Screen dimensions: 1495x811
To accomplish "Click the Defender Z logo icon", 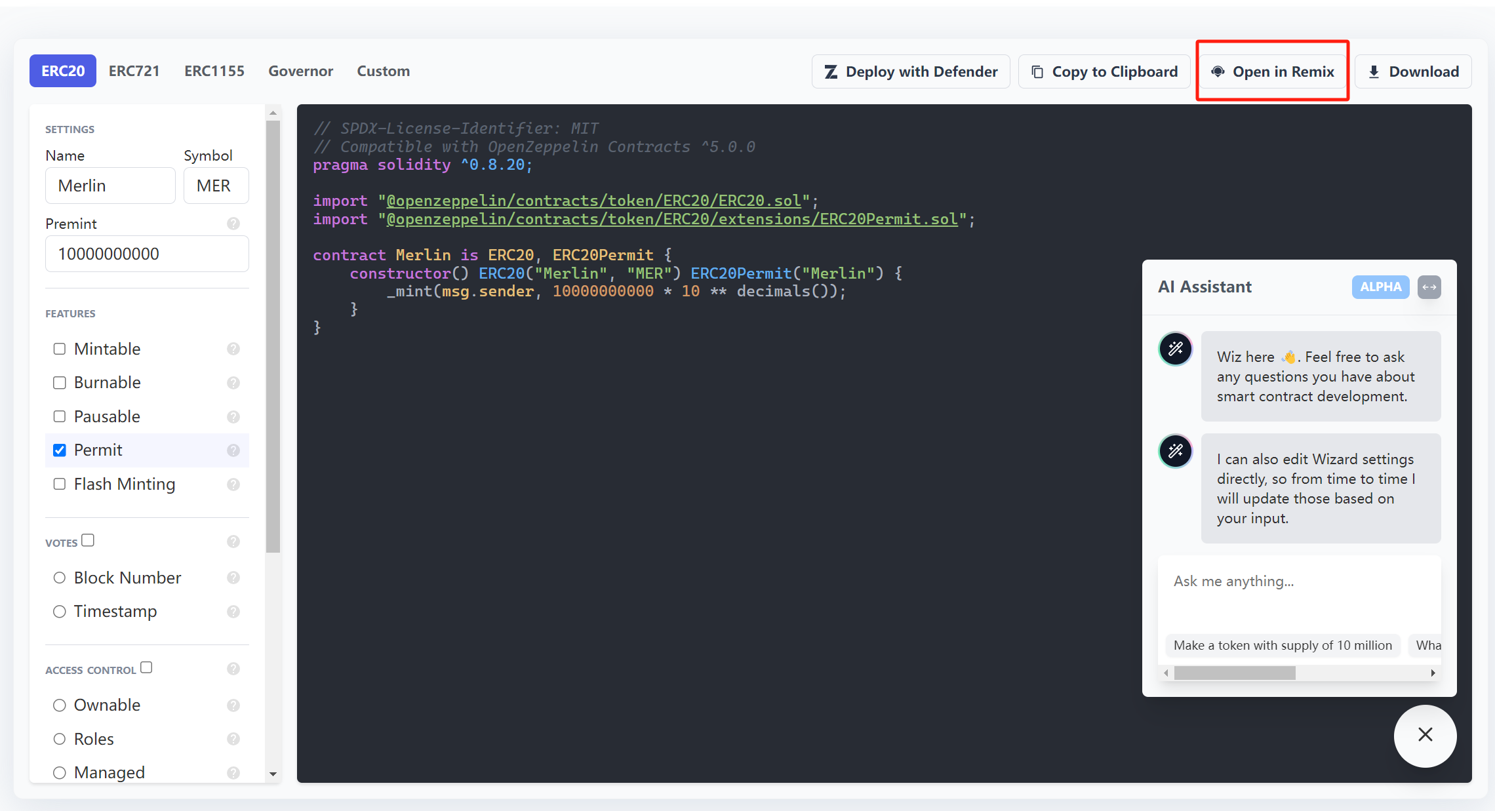I will tap(831, 71).
